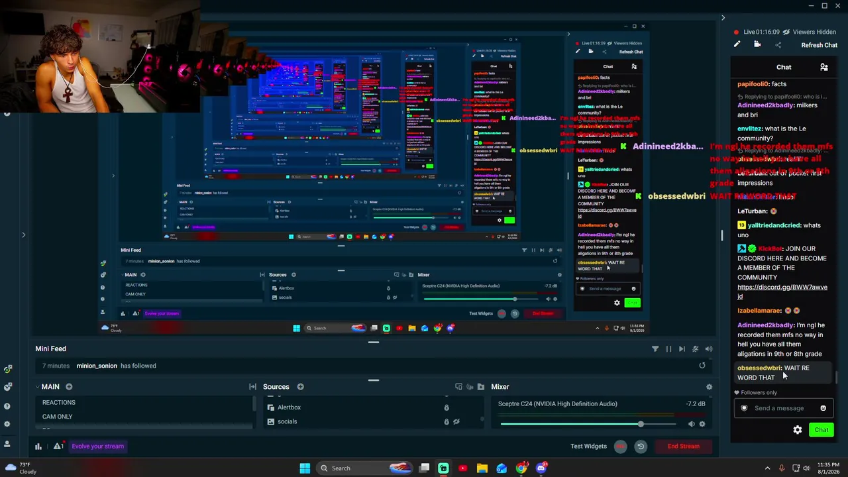Refresh the minion_sonion follow event

[702, 366]
